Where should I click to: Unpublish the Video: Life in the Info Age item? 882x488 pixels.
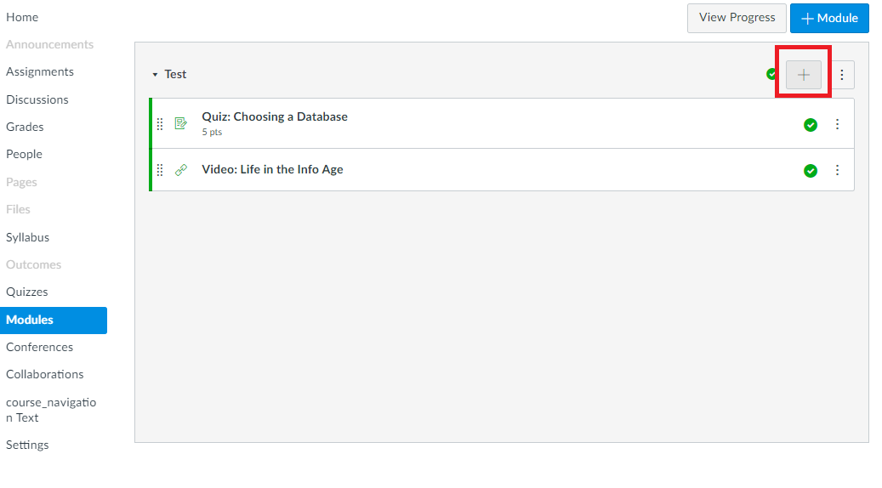tap(810, 170)
